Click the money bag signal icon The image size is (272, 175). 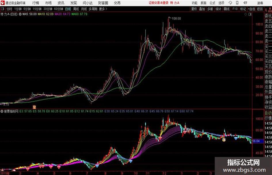point(224,139)
